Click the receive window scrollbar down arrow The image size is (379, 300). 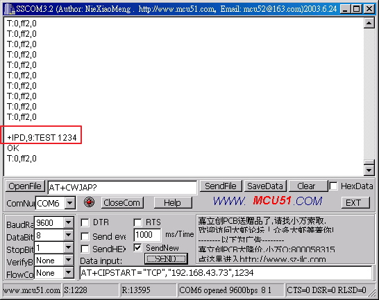[369, 170]
